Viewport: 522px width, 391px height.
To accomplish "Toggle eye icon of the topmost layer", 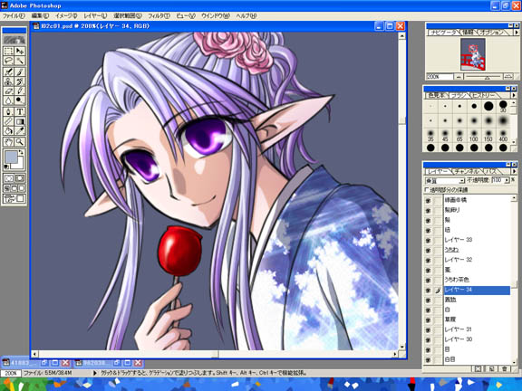I will click(x=429, y=201).
